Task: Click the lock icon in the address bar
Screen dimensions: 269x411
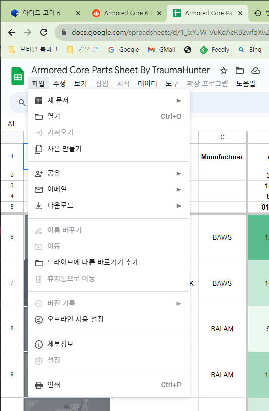Action: (x=63, y=32)
